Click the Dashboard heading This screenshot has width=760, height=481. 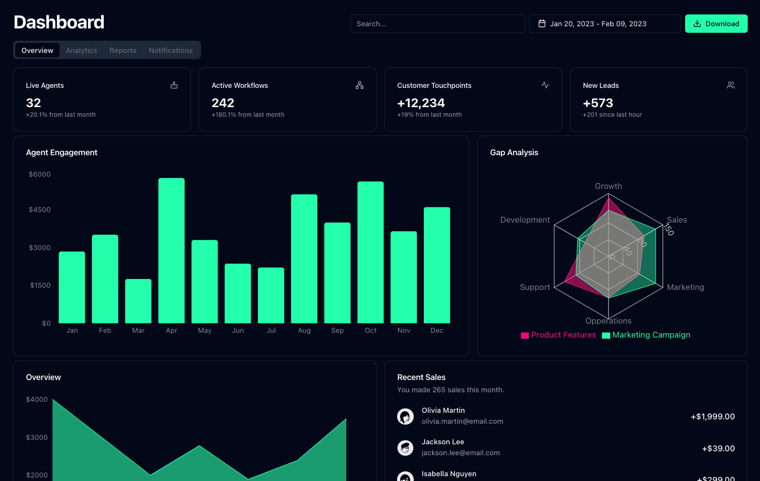(x=59, y=22)
